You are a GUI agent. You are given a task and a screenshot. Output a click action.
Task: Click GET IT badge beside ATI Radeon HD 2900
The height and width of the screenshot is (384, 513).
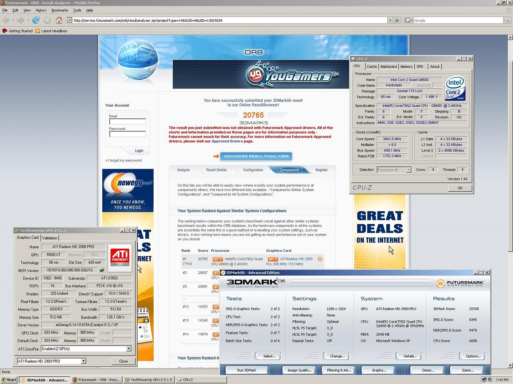pyautogui.click(x=273, y=259)
